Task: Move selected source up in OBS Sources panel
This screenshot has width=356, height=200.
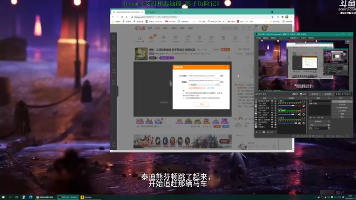Action: pyautogui.click(x=268, y=132)
